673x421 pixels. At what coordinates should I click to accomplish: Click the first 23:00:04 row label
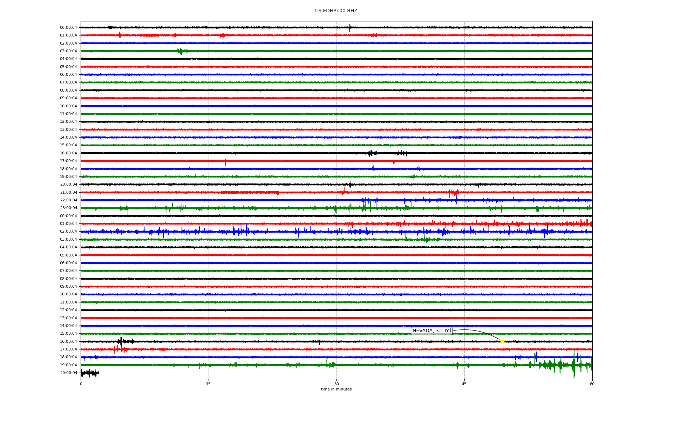[68, 208]
